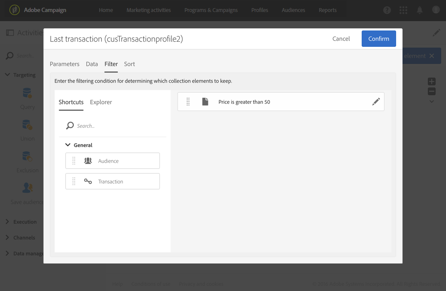Click the Transaction link icon
Viewport: 446px width, 291px height.
click(88, 181)
